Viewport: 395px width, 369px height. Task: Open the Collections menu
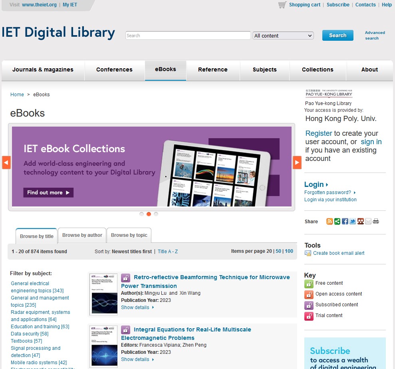coord(318,69)
